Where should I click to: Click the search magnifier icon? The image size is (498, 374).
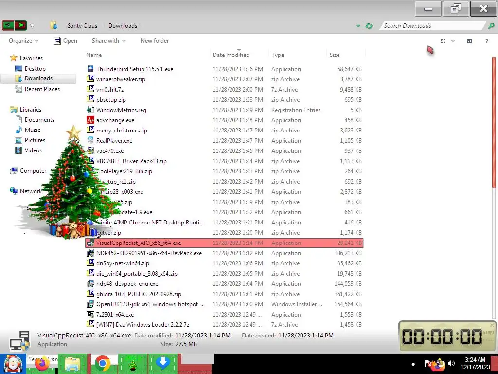[x=491, y=26]
